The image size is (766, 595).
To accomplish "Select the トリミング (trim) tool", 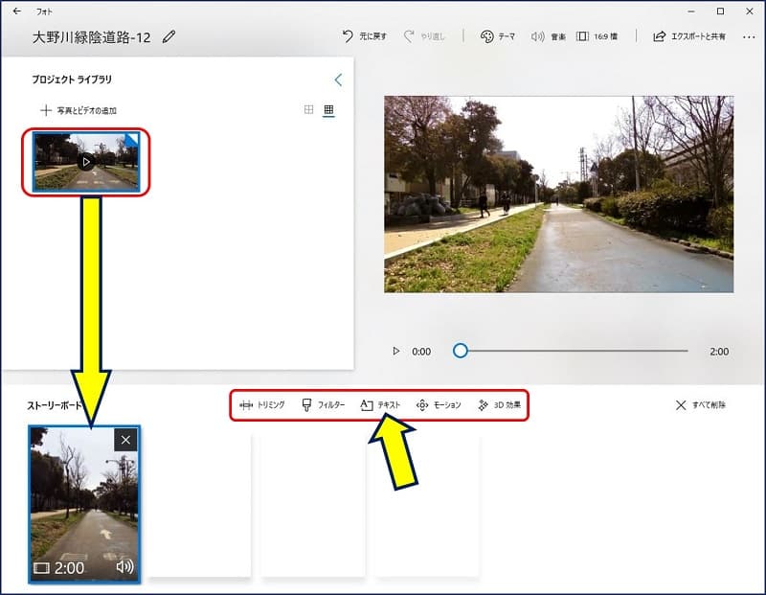I will (261, 405).
